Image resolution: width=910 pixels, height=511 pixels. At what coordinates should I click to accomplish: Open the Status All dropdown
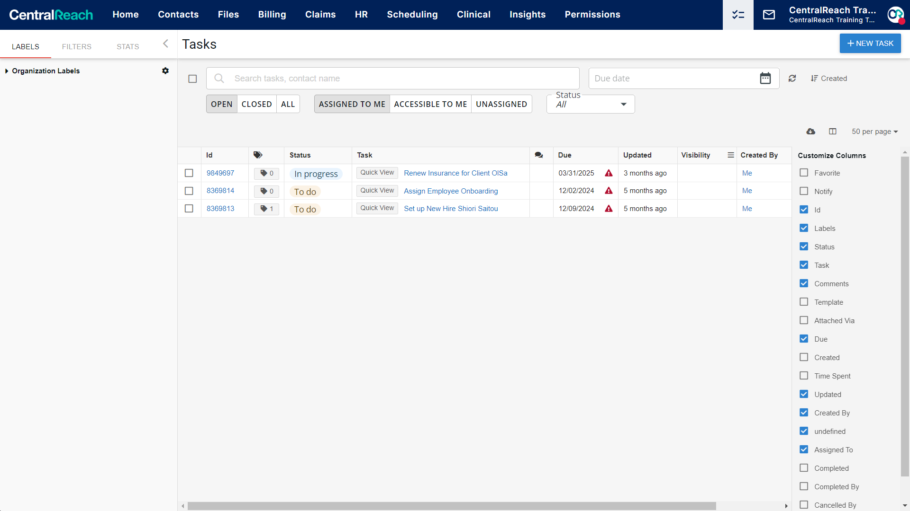tap(591, 104)
